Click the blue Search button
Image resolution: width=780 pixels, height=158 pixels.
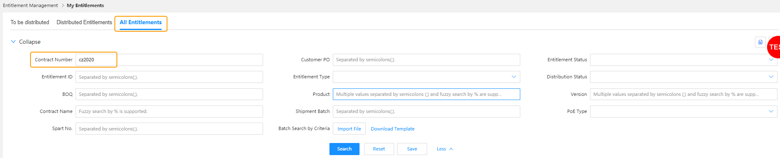tap(344, 149)
